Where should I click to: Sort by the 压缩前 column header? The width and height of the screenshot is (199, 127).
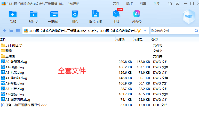(x=120, y=40)
